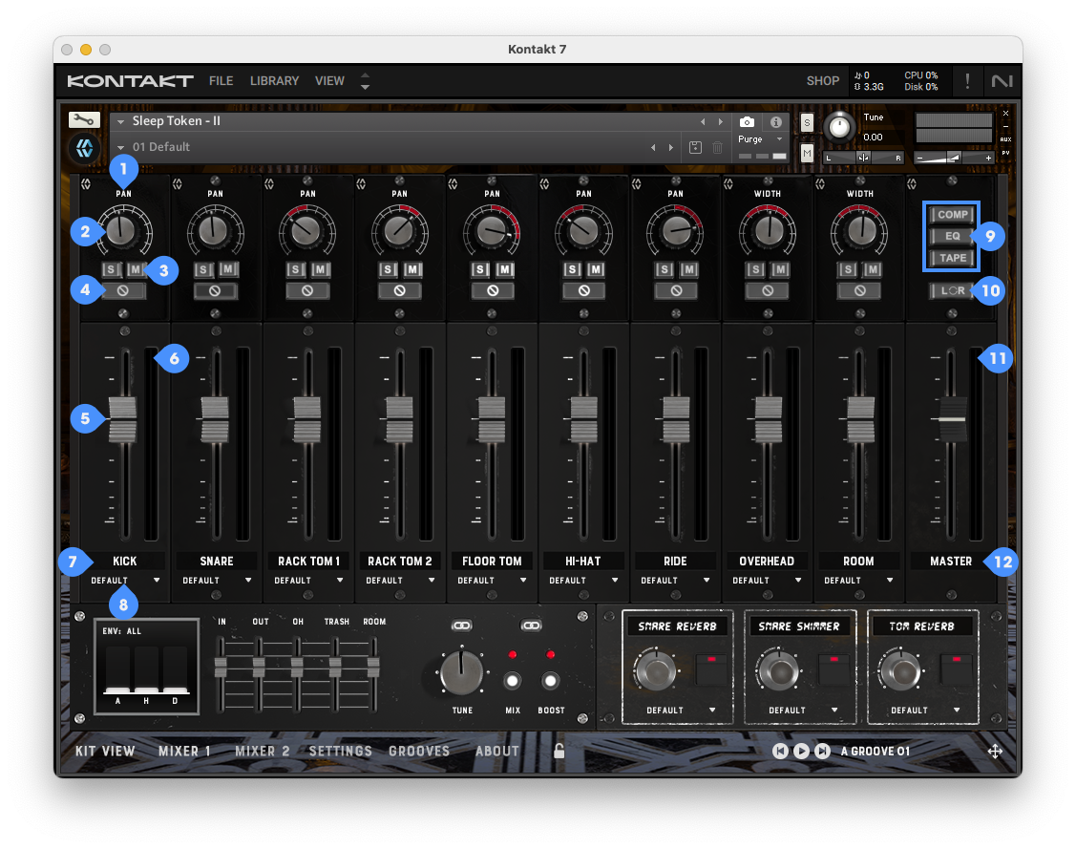The width and height of the screenshot is (1076, 849).
Task: Click the link icon above TUNE knob
Action: pyautogui.click(x=463, y=626)
